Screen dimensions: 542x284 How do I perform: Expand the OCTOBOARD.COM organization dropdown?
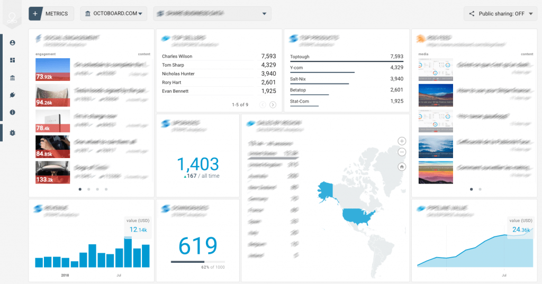[114, 13]
